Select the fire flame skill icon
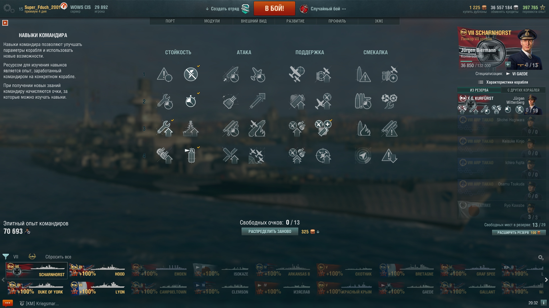Viewport: 549px width, 308px height. 363,128
